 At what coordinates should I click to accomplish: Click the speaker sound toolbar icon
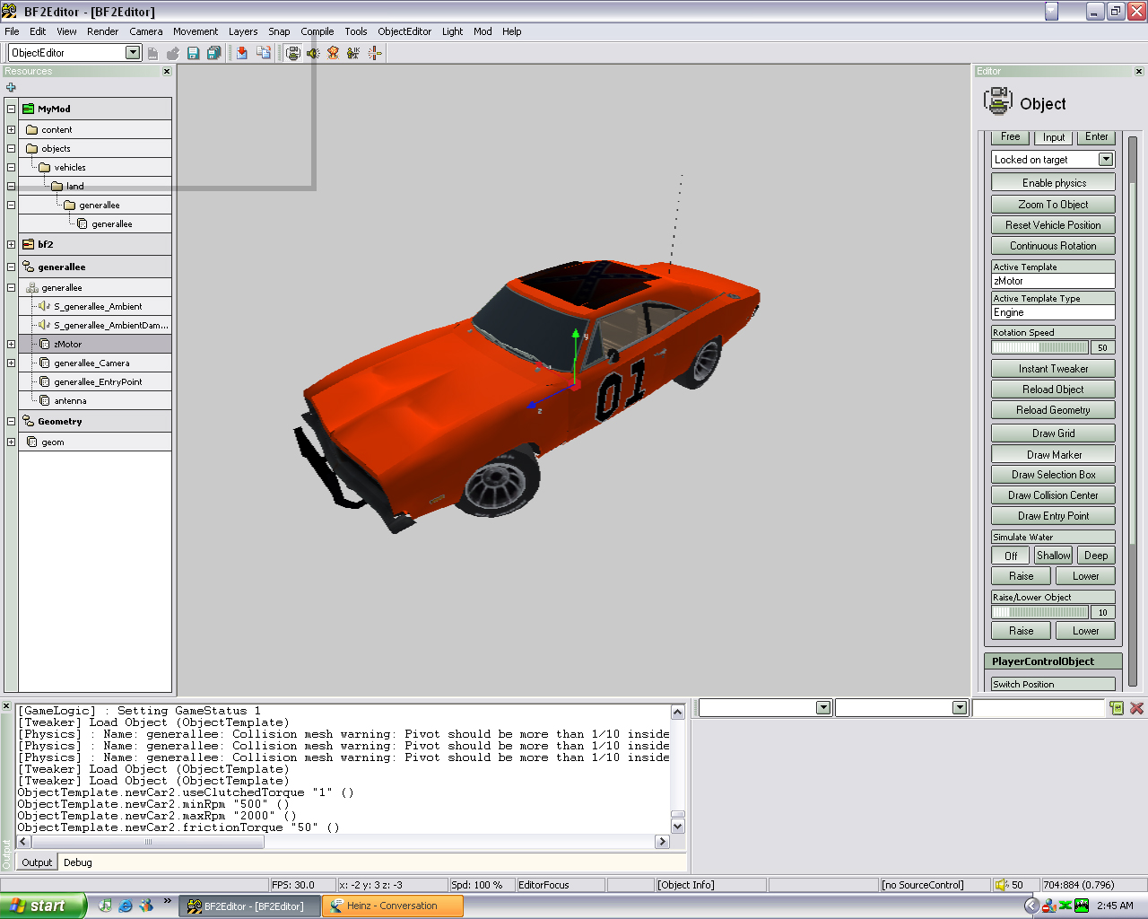tap(313, 53)
